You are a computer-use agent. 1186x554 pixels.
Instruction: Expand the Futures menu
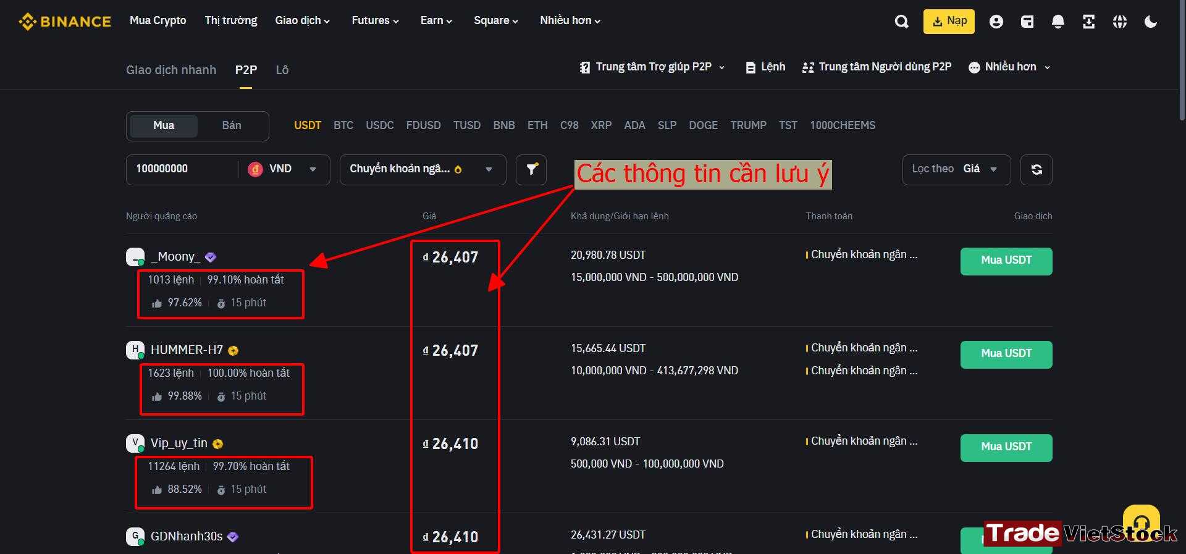pyautogui.click(x=376, y=20)
